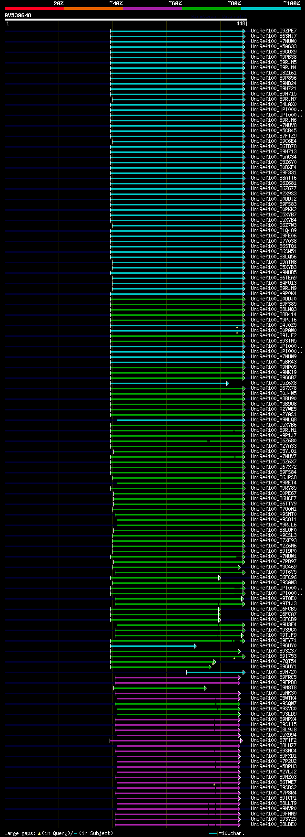The width and height of the screenshot is (305, 837).
Task: Click the cyan alignment bar for UniRef100_A9NLQ8
Action: point(181,420)
